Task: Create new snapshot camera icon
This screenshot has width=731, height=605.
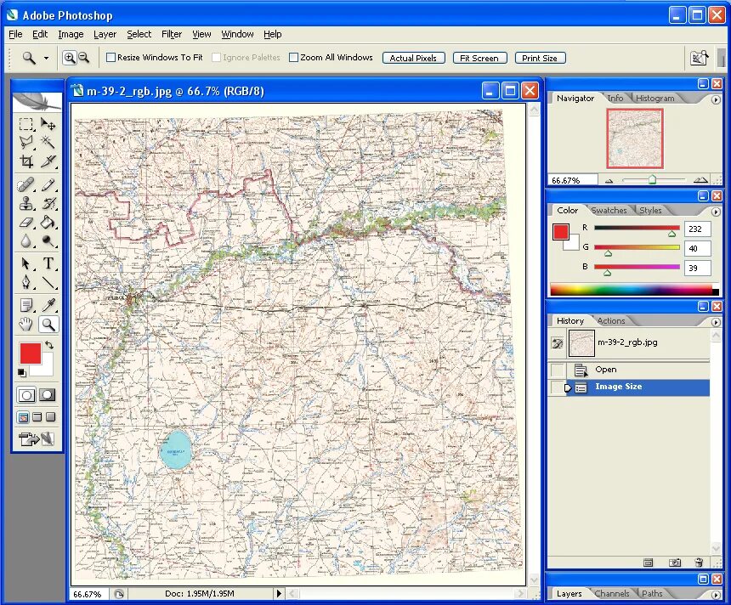Action: click(x=675, y=563)
